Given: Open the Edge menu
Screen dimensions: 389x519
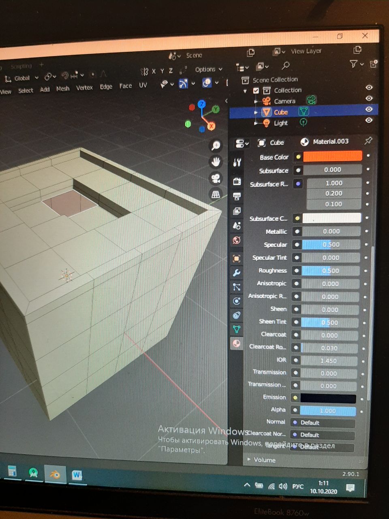Looking at the screenshot, I should (106, 86).
